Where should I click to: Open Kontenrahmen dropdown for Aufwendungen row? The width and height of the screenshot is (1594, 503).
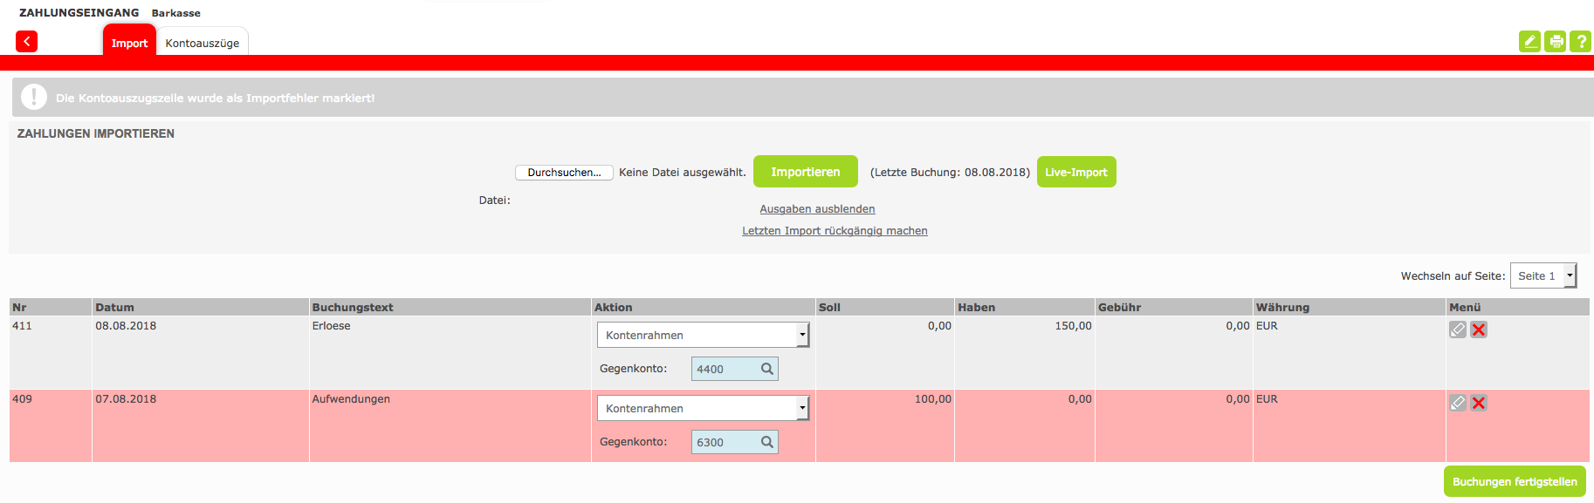tap(703, 408)
